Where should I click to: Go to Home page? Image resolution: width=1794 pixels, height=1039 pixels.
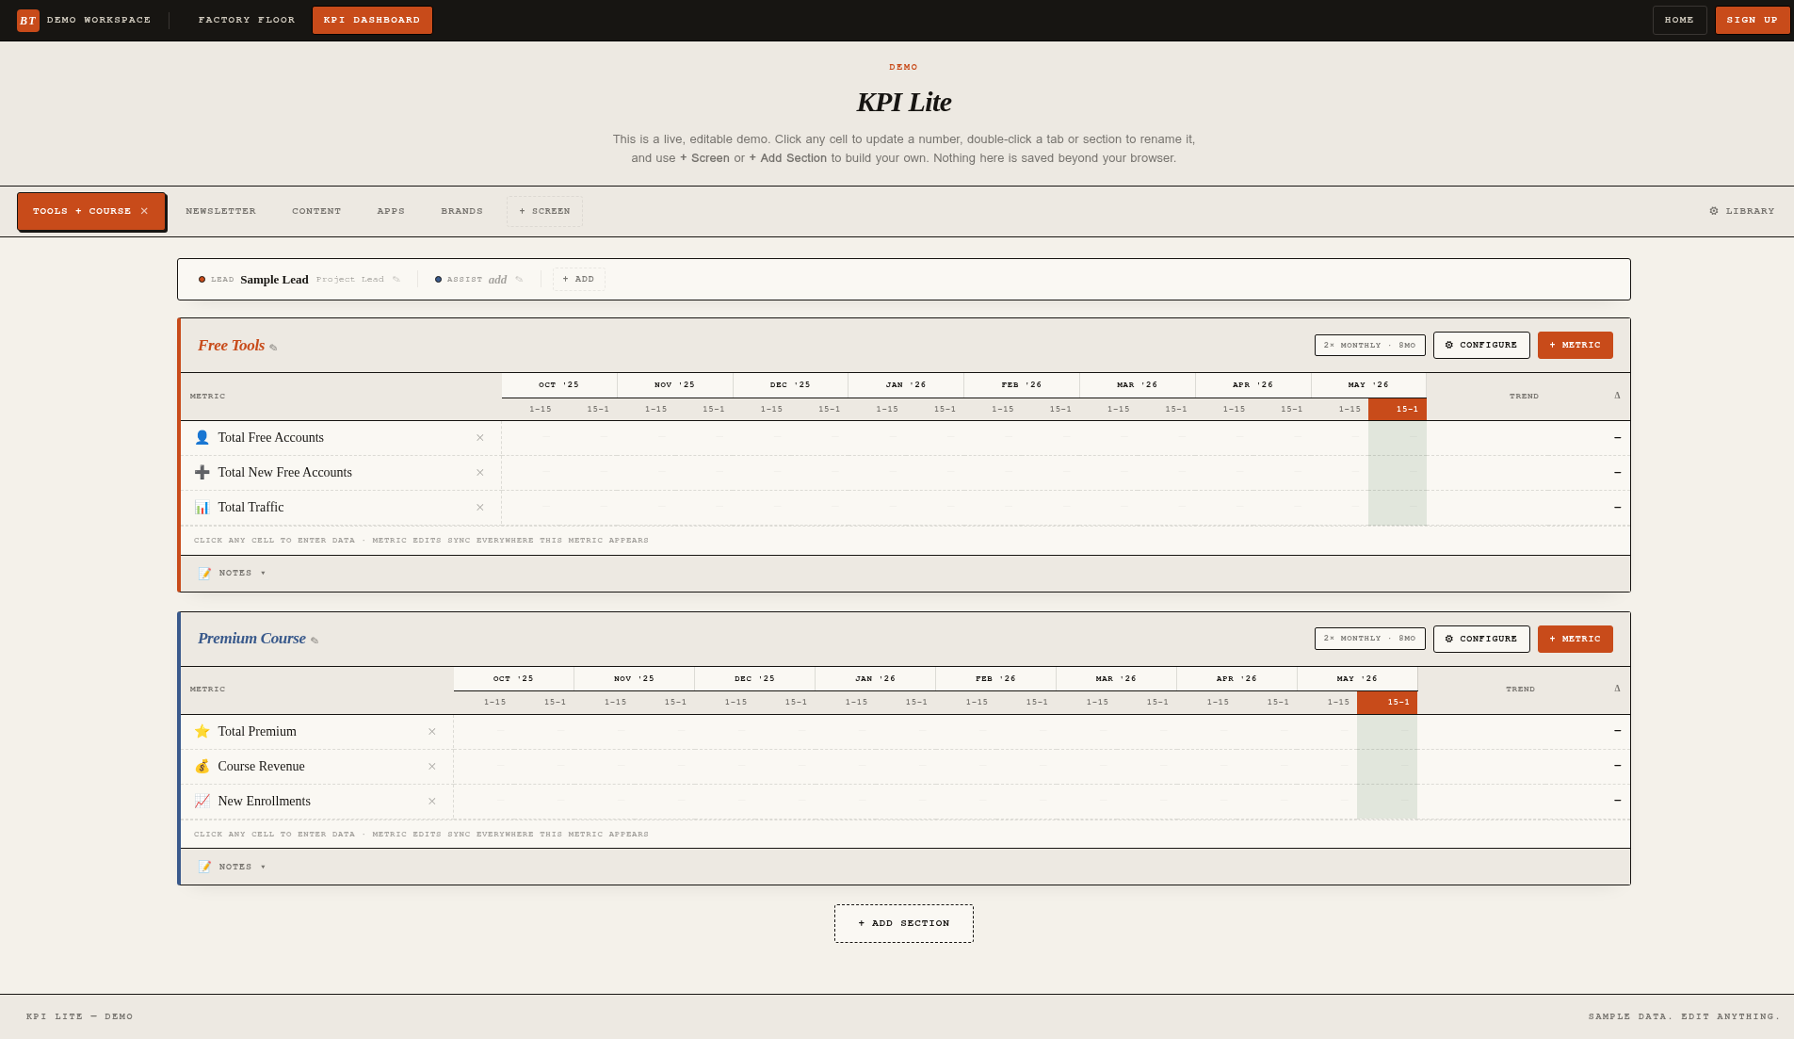coord(1679,20)
